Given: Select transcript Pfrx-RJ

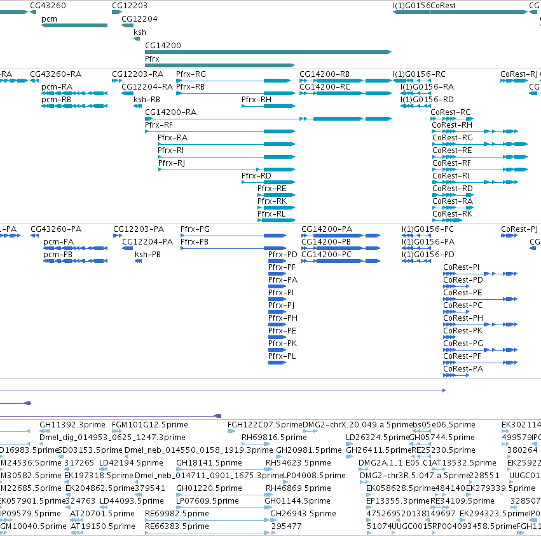Looking at the screenshot, I should 227,170.
